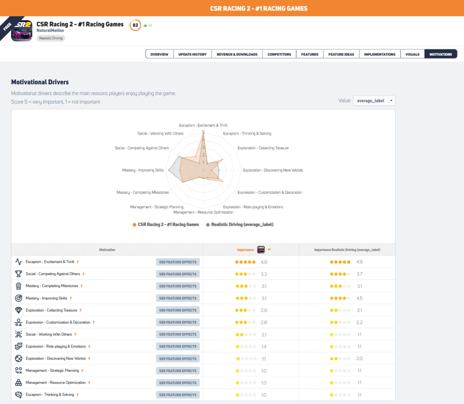Click help question mark beside Expression - Customization & Decoration
The image size is (464, 404).
93,322
